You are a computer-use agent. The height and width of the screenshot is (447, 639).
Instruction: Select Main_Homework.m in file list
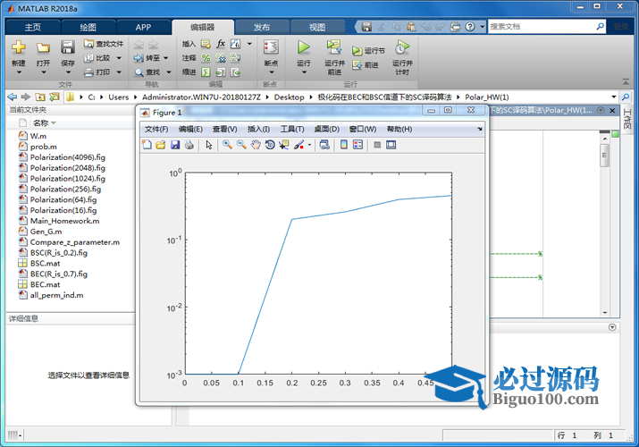tap(64, 221)
